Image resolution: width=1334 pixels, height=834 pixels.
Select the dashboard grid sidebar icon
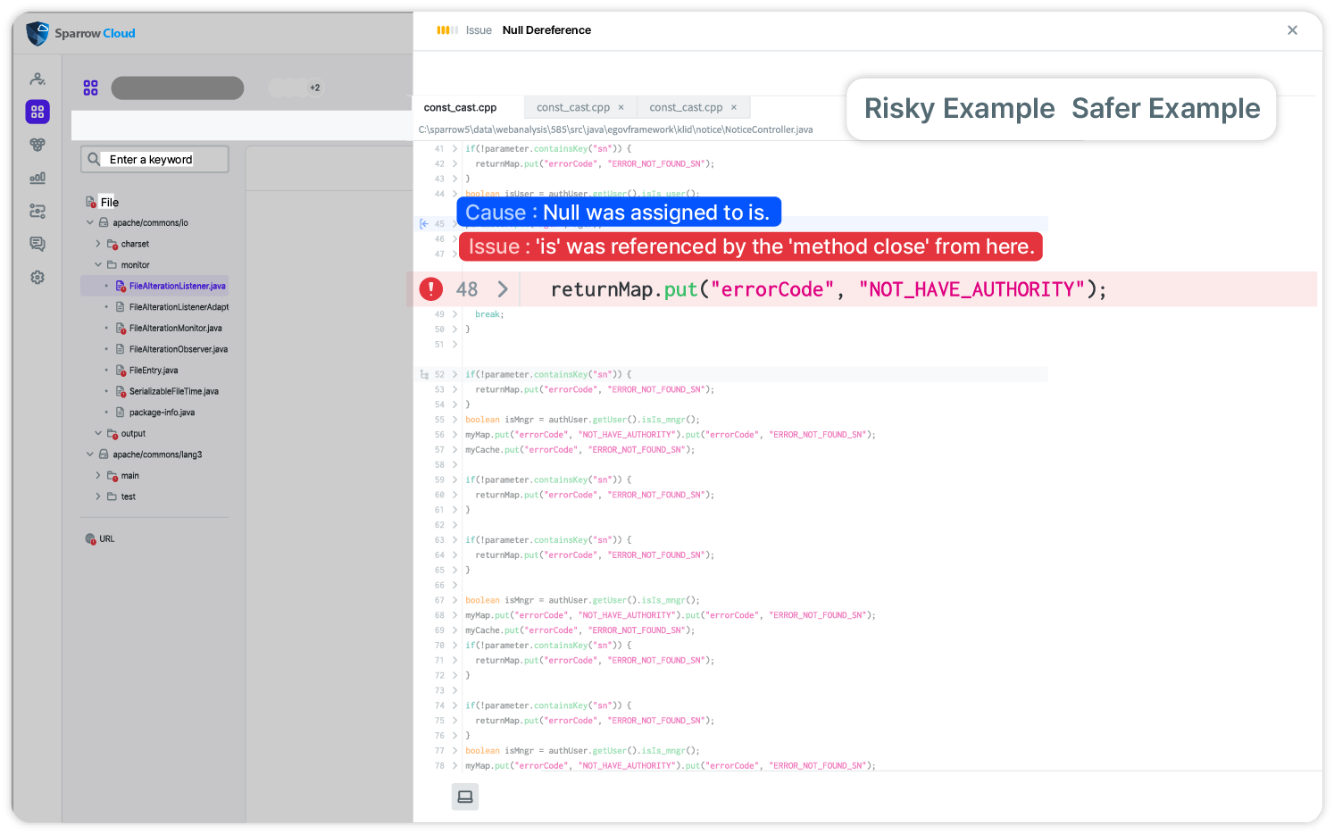(38, 112)
